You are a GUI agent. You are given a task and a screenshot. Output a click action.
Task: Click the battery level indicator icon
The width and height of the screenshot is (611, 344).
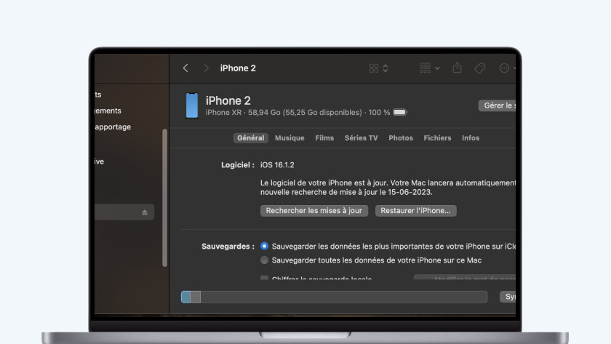tap(400, 112)
